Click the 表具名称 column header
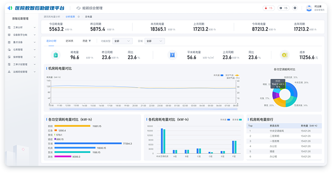 [274, 126]
